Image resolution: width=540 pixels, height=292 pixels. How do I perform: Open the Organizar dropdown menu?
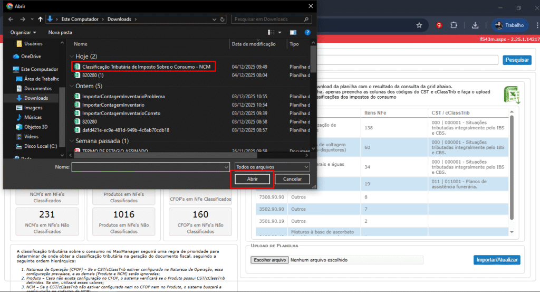(23, 32)
